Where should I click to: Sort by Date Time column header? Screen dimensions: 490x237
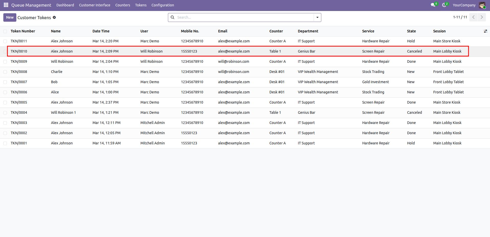click(101, 31)
